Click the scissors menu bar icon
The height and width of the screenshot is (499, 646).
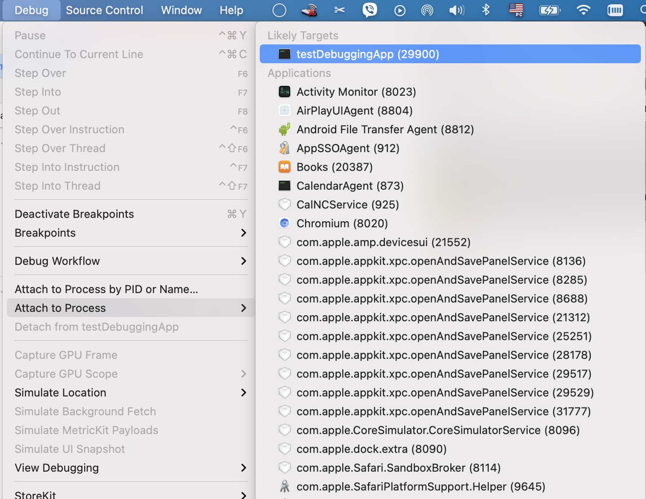[340, 10]
